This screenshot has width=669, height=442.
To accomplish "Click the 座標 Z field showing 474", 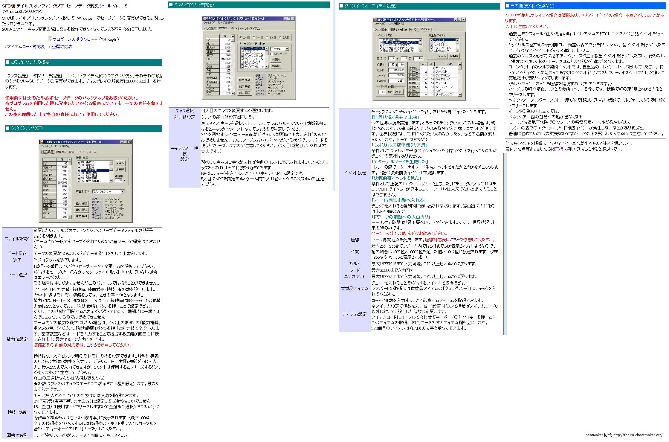I will pos(418,58).
